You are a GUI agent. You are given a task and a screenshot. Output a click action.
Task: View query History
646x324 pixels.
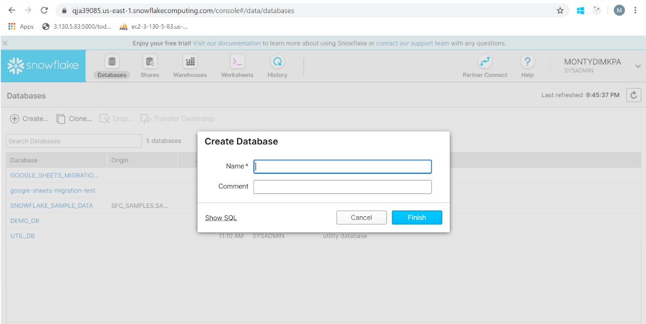tap(277, 66)
